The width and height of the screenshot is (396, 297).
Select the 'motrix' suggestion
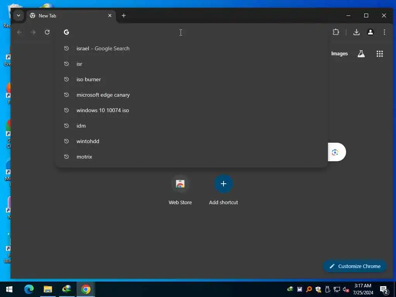pyautogui.click(x=192, y=157)
